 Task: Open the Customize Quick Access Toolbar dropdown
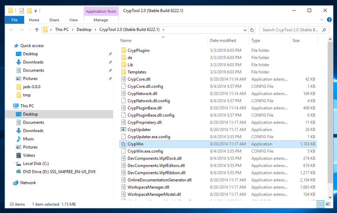click(x=36, y=11)
